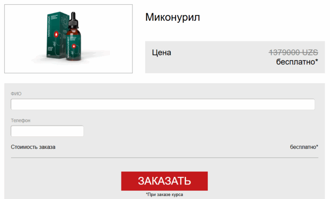Click the ФИО field label
The height and width of the screenshot is (199, 330).
pos(16,94)
